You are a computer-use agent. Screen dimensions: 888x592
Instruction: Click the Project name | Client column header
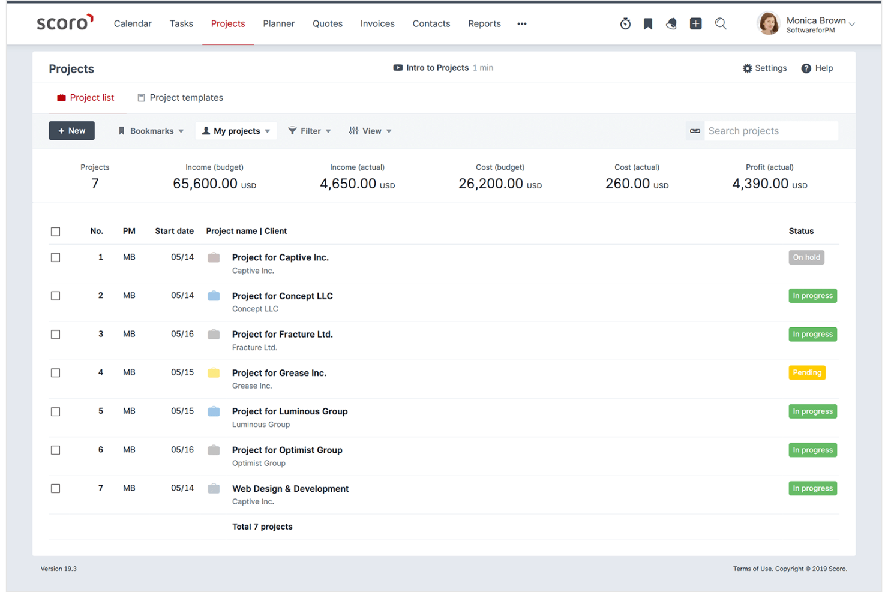pos(247,231)
